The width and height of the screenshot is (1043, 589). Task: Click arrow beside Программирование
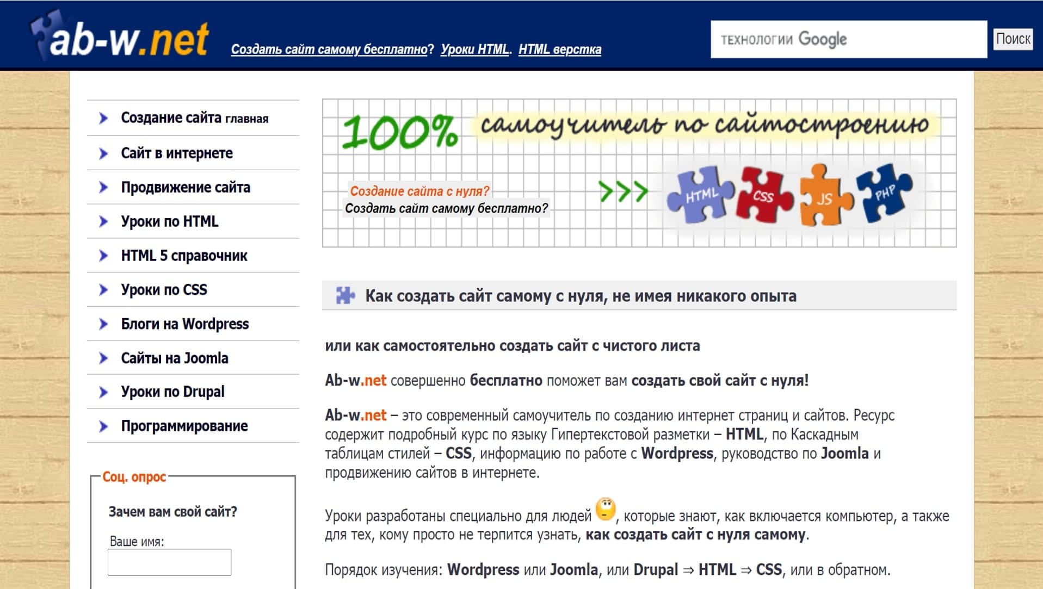(103, 426)
